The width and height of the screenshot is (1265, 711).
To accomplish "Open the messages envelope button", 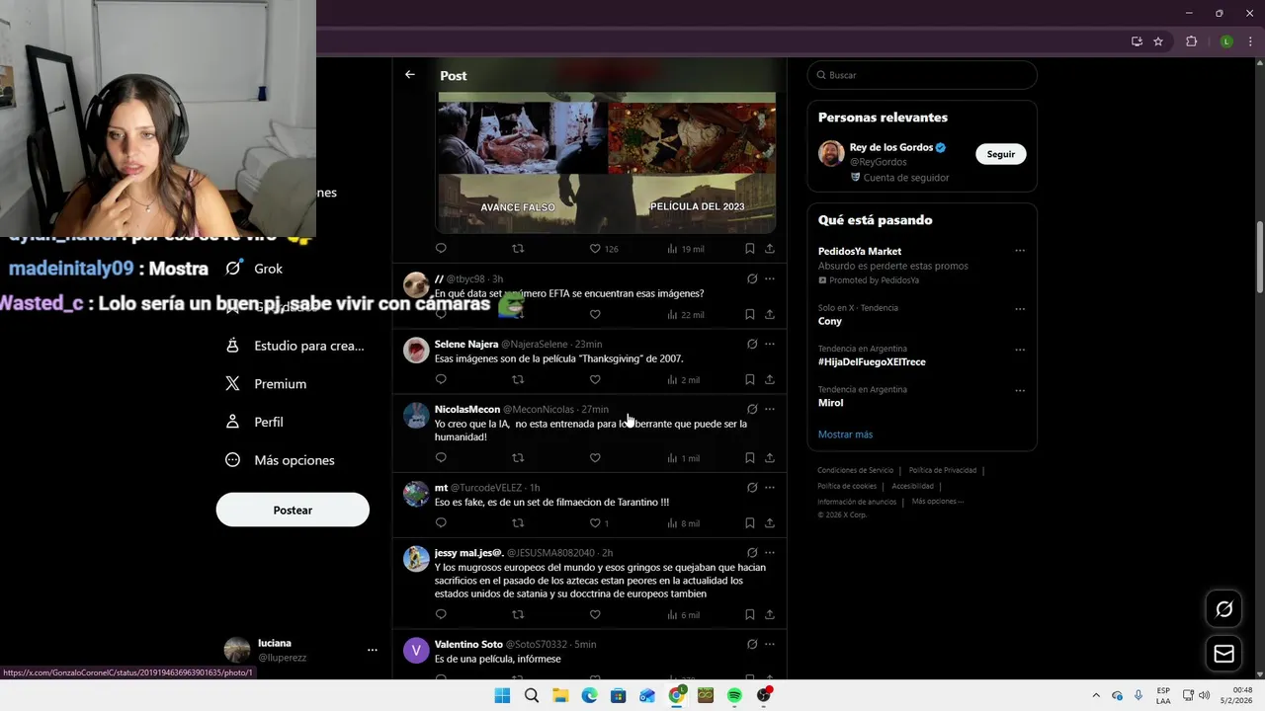I will tap(1223, 654).
